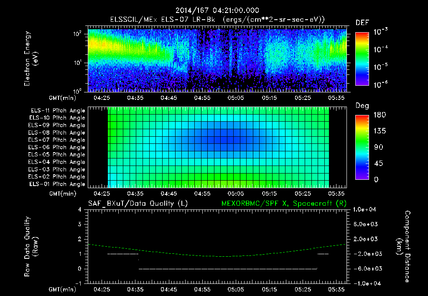The width and height of the screenshot is (428, 296).
Task: Click the green dashed spacecraft SPF X curve
Action: point(217,256)
